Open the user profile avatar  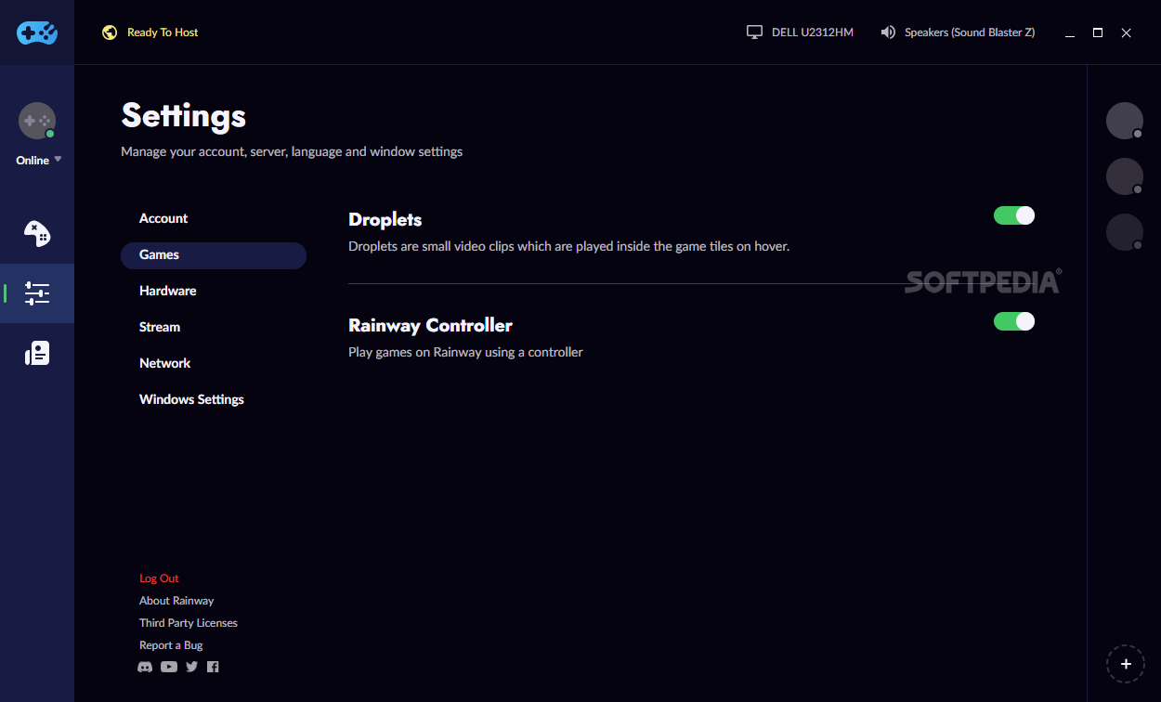tap(37, 121)
